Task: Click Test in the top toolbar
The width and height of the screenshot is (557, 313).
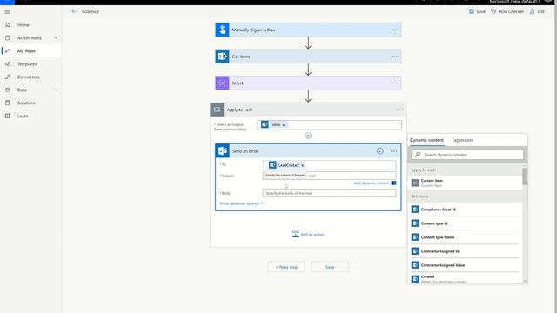Action: (x=537, y=11)
